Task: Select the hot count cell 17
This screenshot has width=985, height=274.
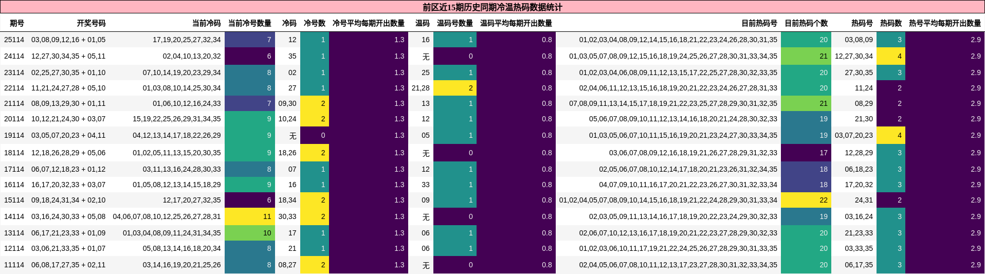Action: tap(806, 153)
